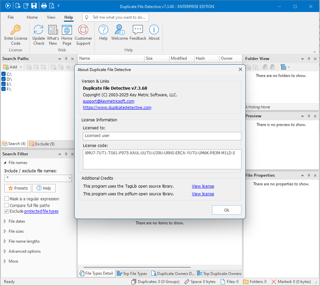This screenshot has width=320, height=286.
Task: Pin the File Properties panel
Action: [x=309, y=175]
